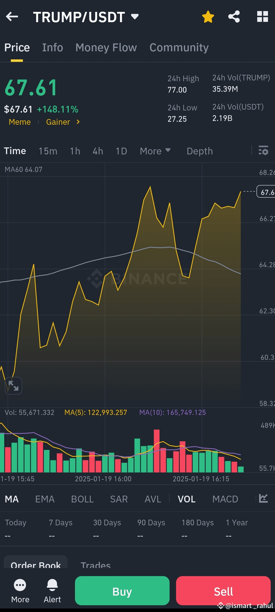Viewport: 275px width, 612px height.
Task: Tap the 1 Year performance label
Action: [237, 523]
